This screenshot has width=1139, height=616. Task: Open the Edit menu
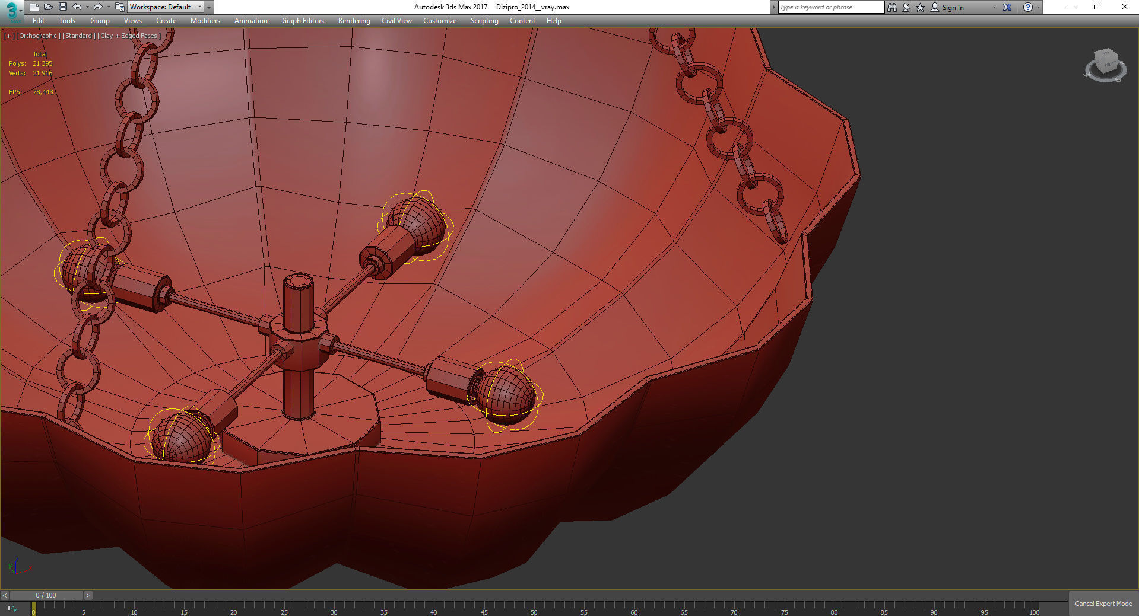(39, 21)
